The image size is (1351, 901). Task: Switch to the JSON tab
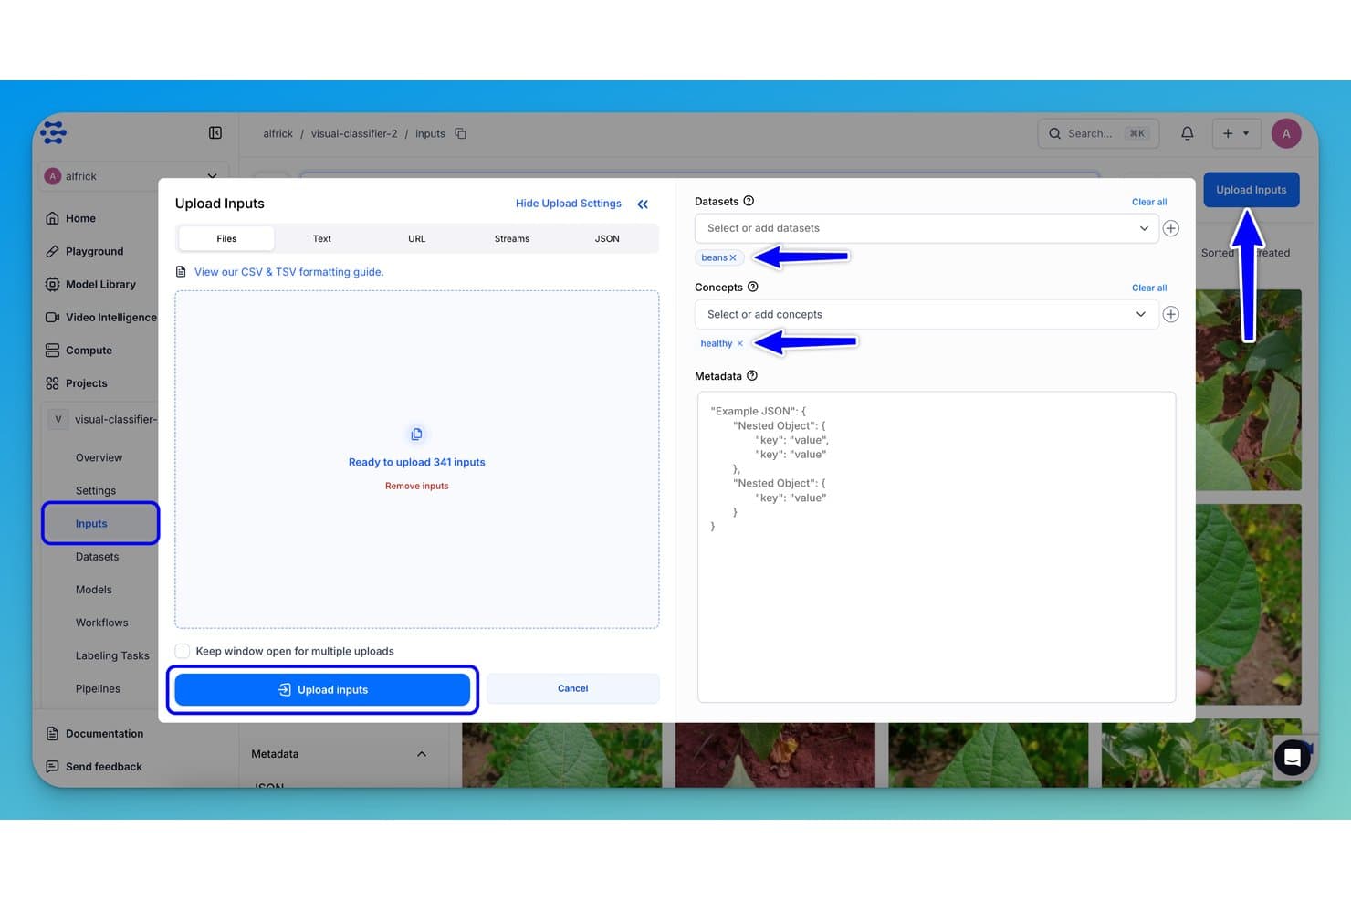607,238
